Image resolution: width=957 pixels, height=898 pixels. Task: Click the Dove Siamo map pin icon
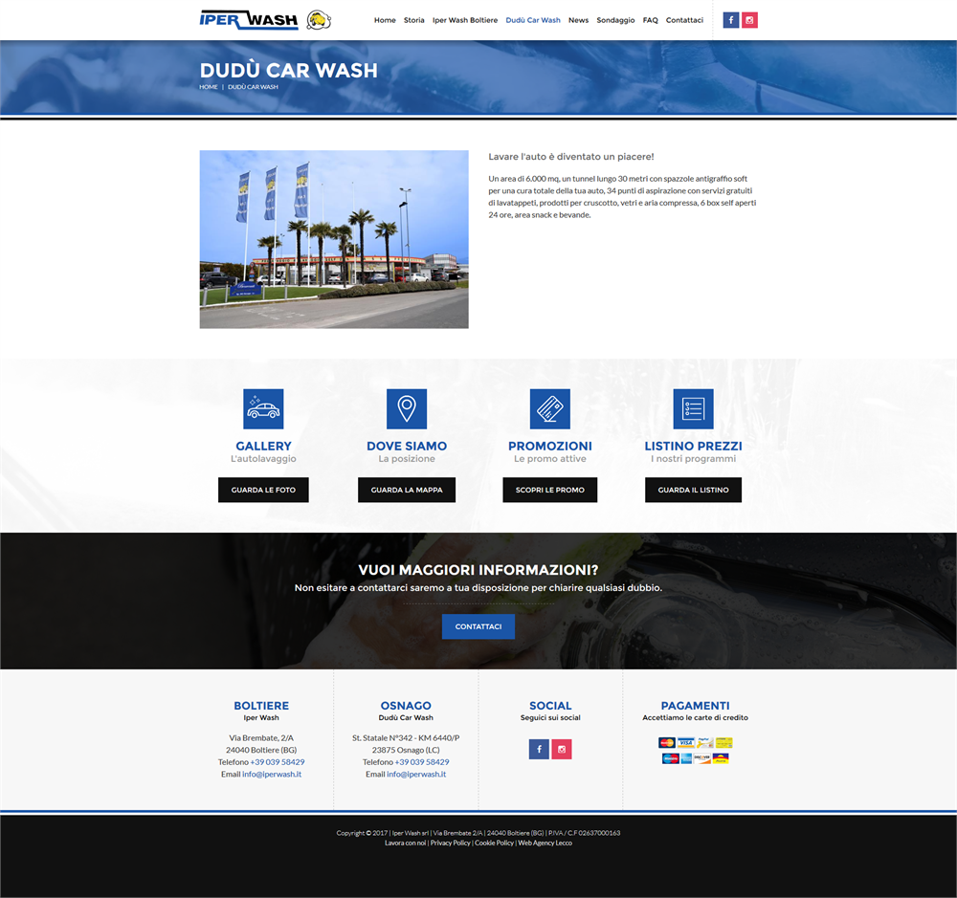pyautogui.click(x=407, y=408)
